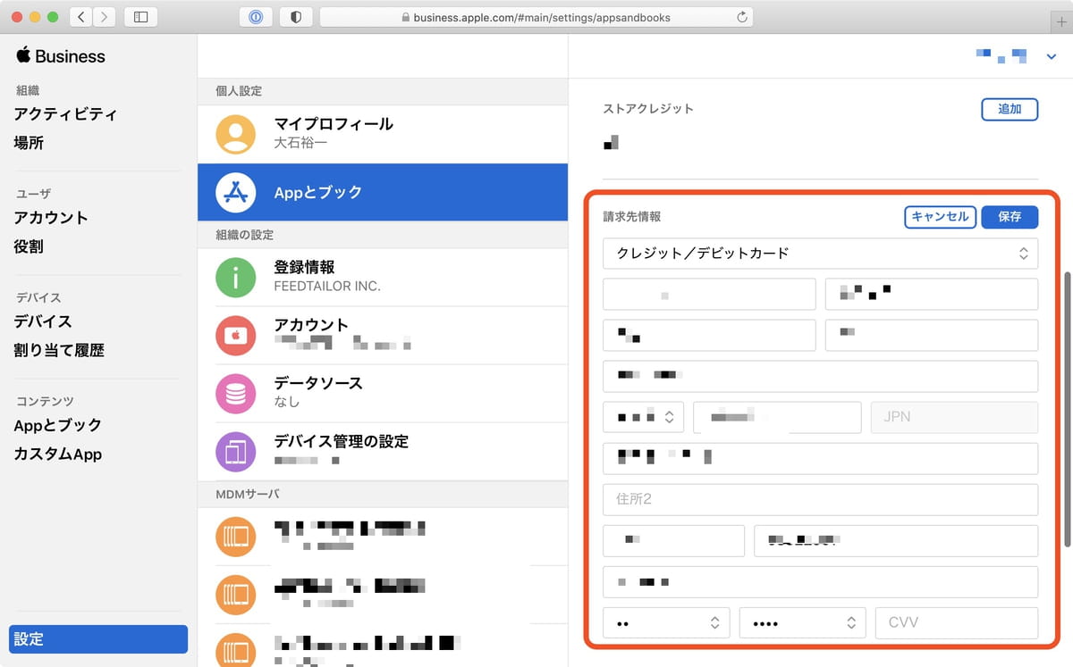Click the キャンセル button
The height and width of the screenshot is (667, 1073).
940,217
